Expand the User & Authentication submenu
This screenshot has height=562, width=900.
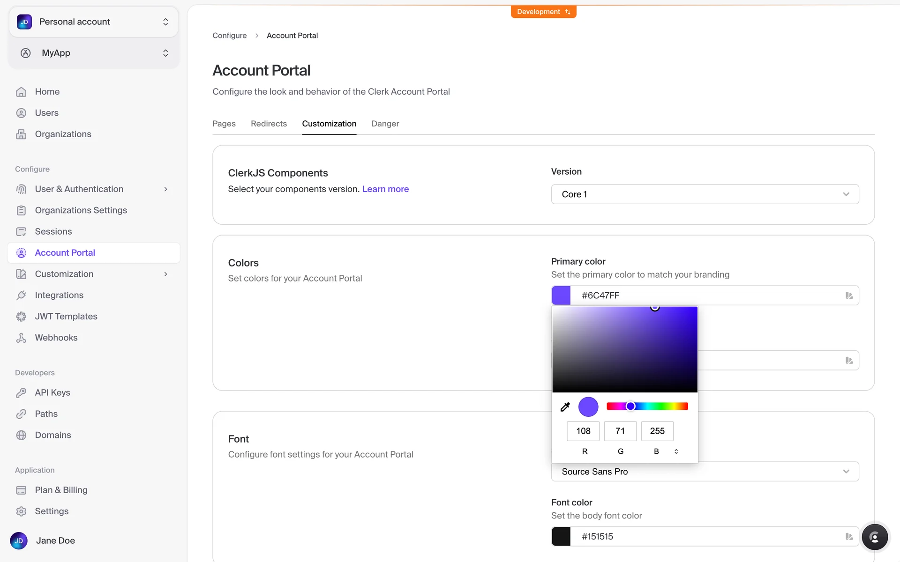pyautogui.click(x=165, y=189)
